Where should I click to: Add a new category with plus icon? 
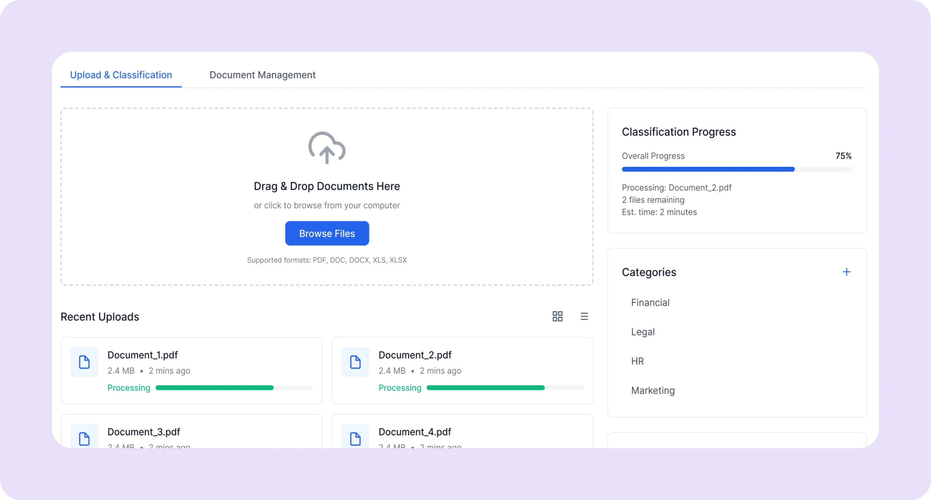pyautogui.click(x=846, y=272)
